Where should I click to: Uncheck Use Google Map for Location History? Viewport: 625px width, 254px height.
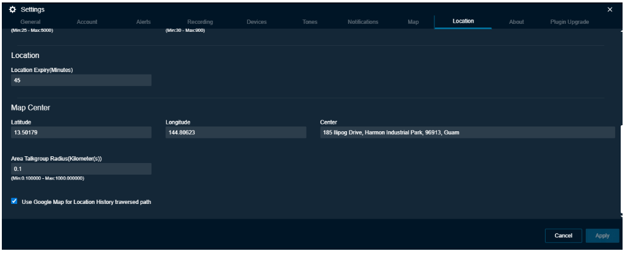coord(14,201)
